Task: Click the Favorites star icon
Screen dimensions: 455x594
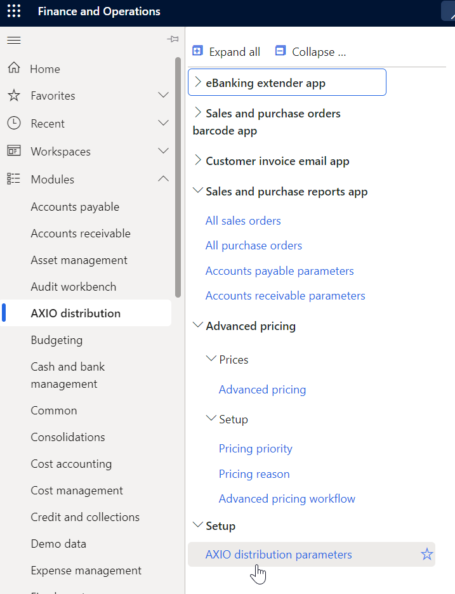Action: coord(13,95)
